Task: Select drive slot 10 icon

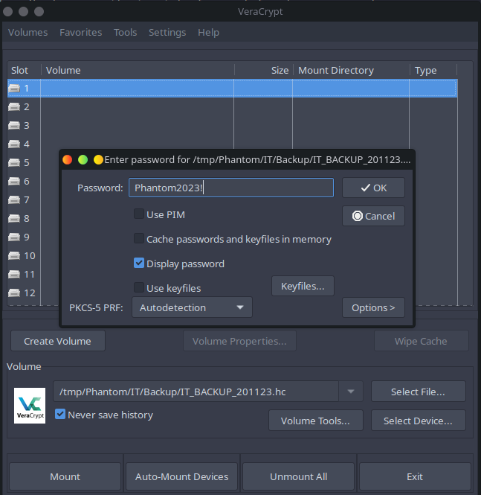Action: click(x=14, y=256)
